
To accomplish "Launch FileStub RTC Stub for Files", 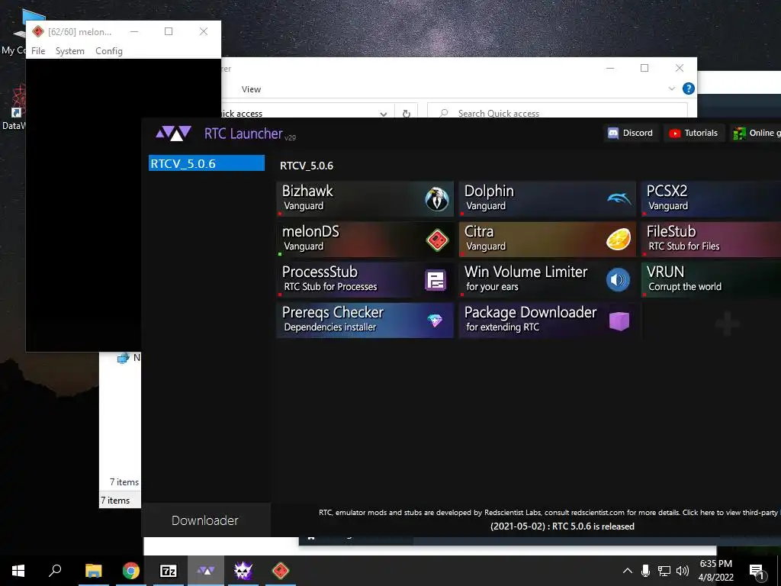I will (x=711, y=239).
